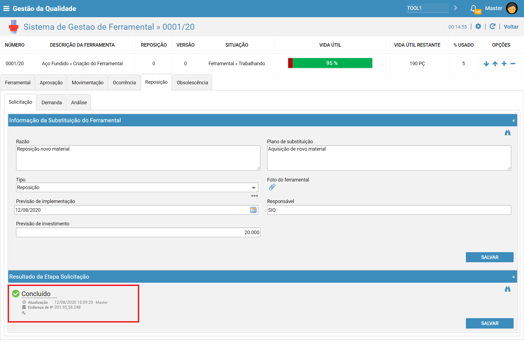Click the SITUAÇÃO column header

(237, 45)
